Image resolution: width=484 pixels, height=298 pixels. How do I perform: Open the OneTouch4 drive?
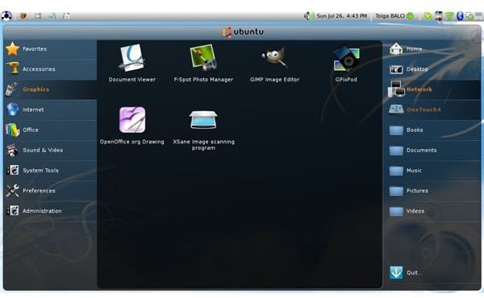pyautogui.click(x=432, y=110)
